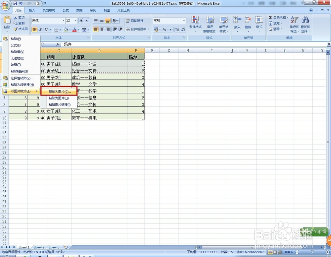This screenshot has width=331, height=257.
Task: Expand the borders dropdown arrow
Action: [60, 30]
